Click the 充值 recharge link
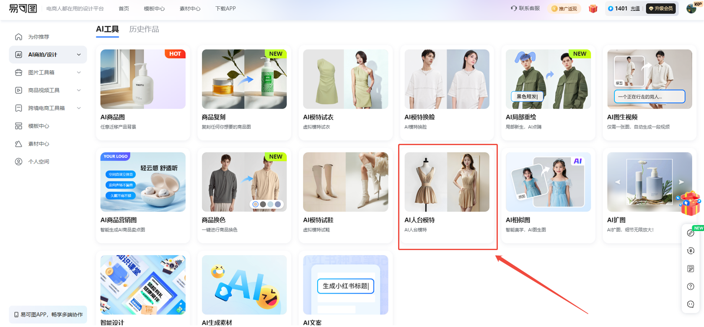The height and width of the screenshot is (327, 704). [x=635, y=8]
